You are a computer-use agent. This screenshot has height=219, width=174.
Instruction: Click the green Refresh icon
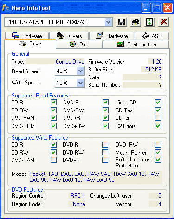coord(149,22)
